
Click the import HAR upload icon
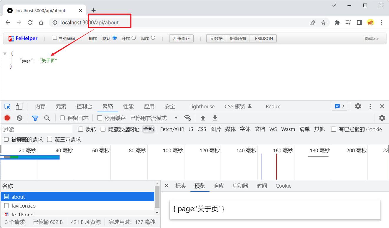(203, 118)
